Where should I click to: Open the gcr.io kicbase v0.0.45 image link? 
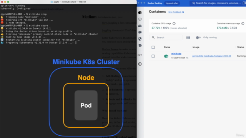pyautogui.click(x=212, y=56)
